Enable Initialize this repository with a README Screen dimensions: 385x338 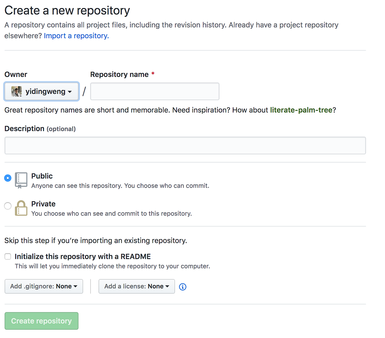coord(7,256)
